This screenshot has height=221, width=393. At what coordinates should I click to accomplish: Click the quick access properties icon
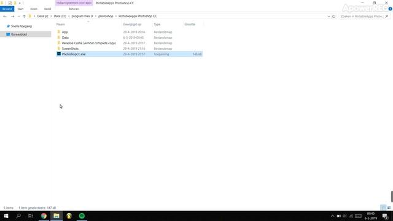[10, 3]
